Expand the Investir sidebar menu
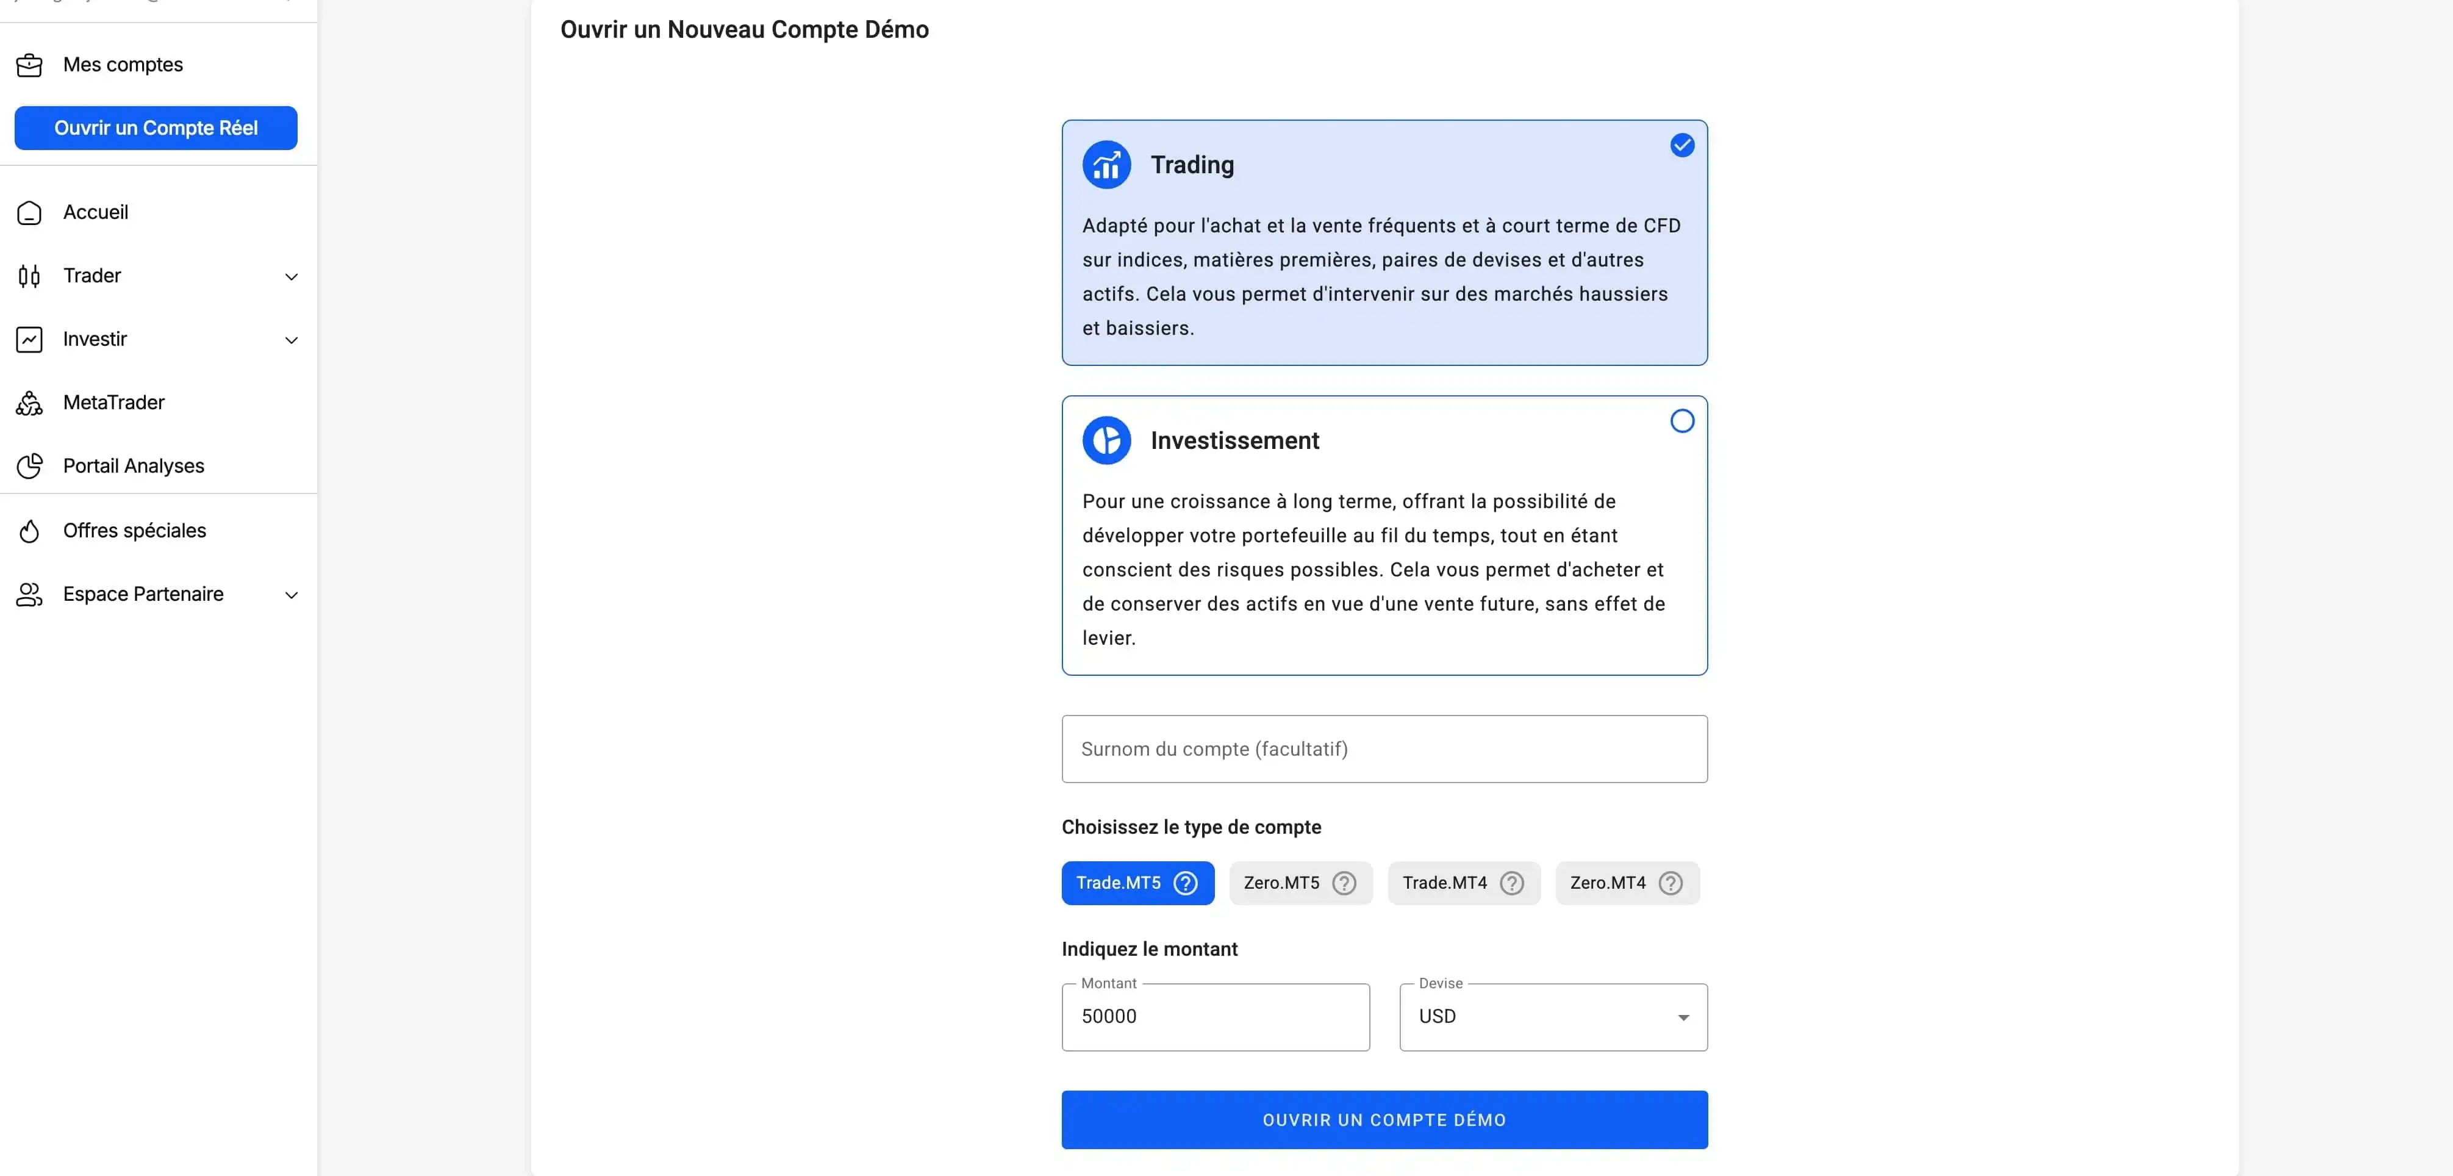 tap(158, 339)
